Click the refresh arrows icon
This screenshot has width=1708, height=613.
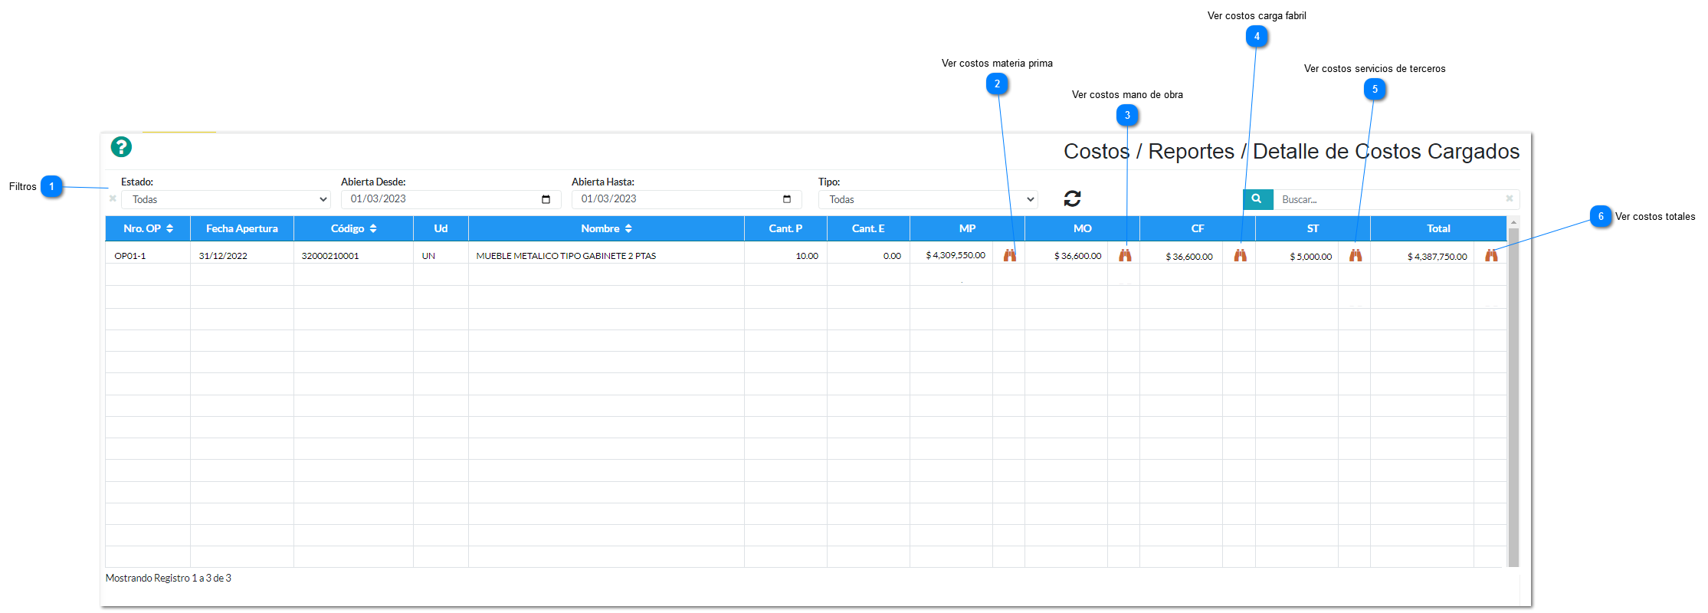[1072, 198]
